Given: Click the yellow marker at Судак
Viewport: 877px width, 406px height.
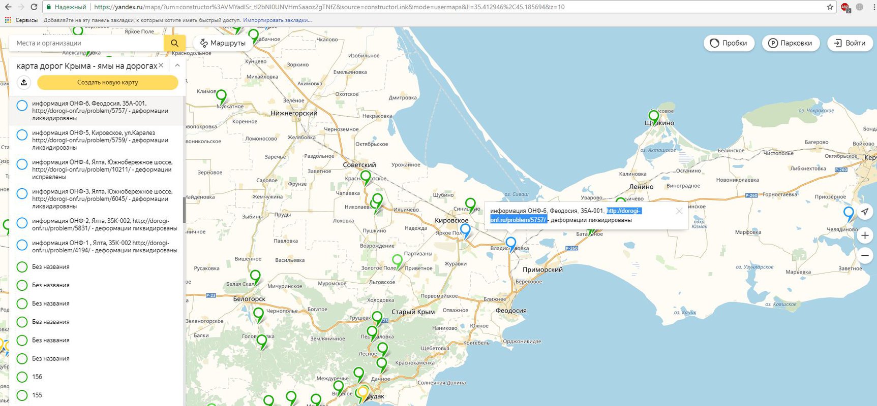Looking at the screenshot, I should [x=362, y=393].
